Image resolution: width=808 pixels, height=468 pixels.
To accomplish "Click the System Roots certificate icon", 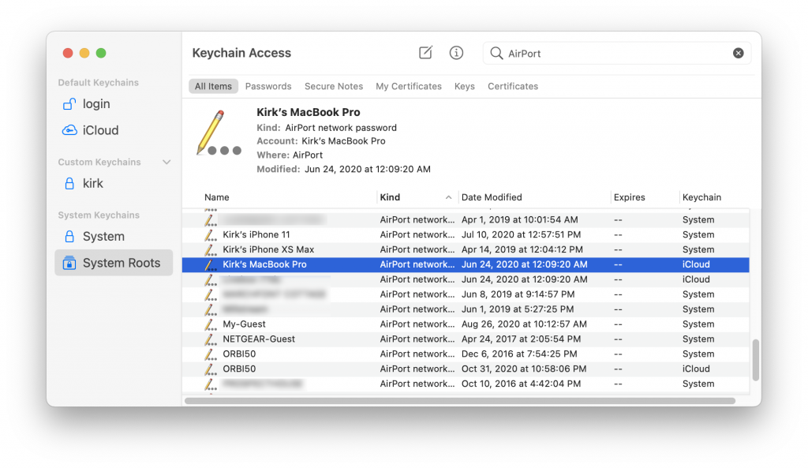I will point(69,263).
